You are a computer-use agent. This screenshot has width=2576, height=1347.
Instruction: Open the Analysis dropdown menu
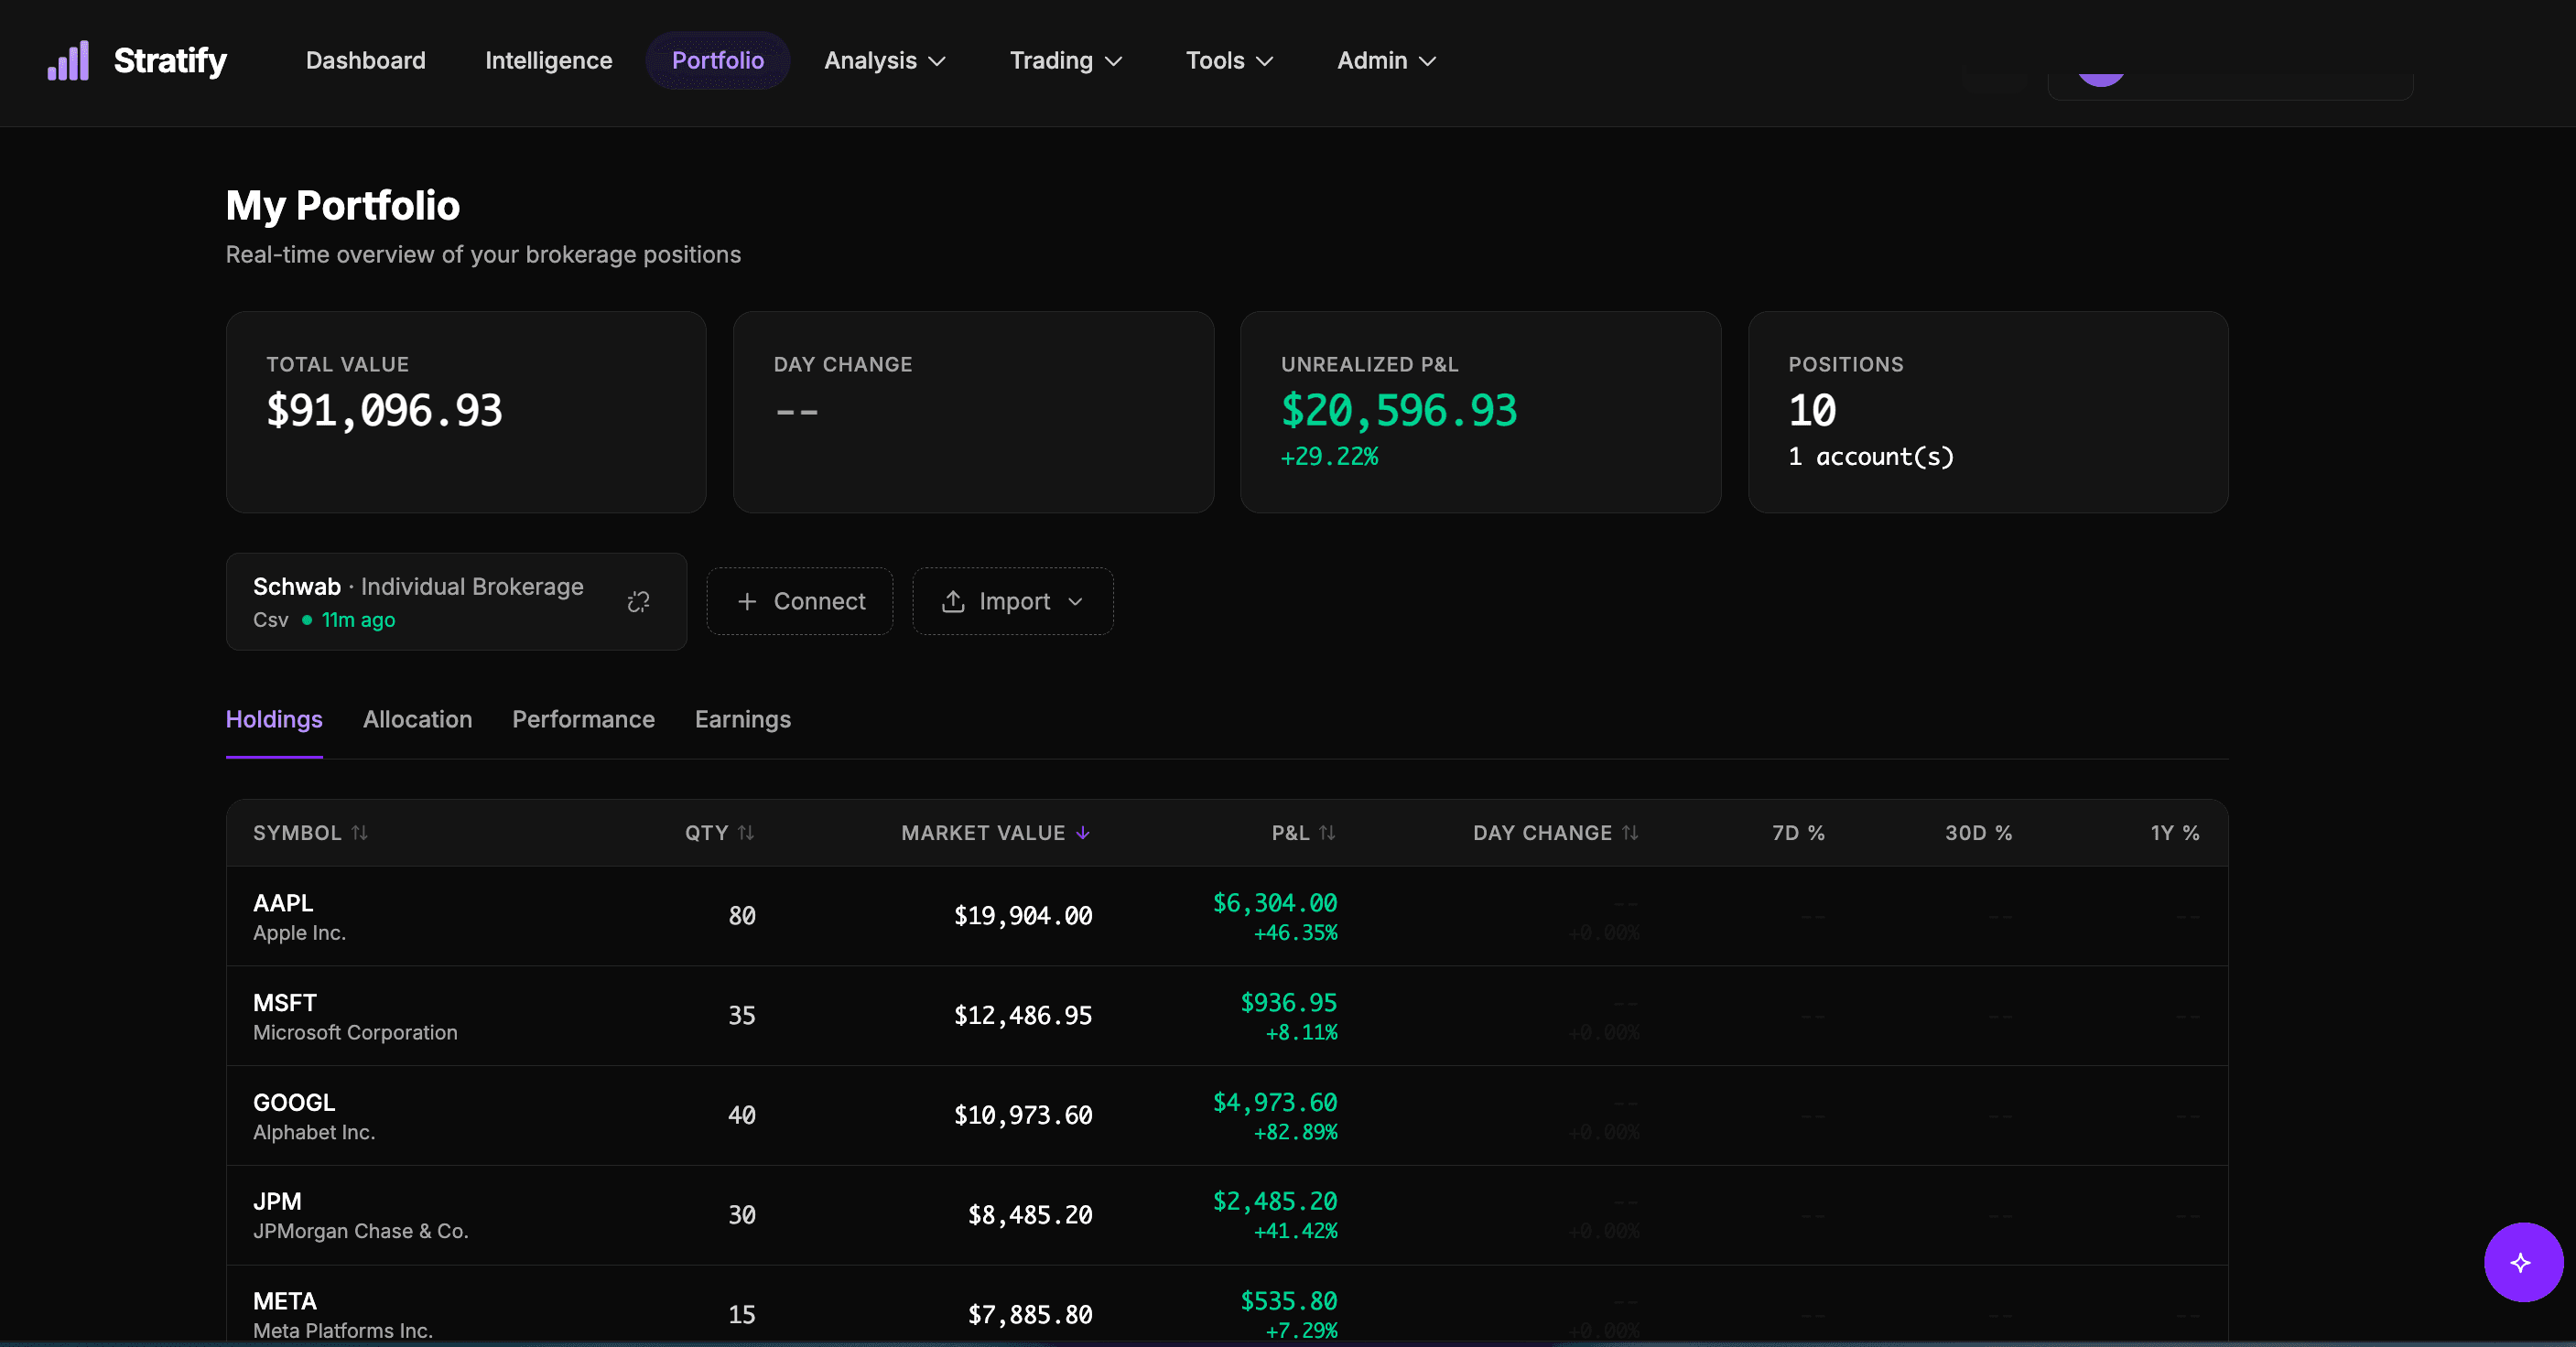point(884,60)
